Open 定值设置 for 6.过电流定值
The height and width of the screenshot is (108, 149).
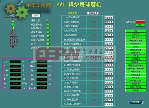coord(108,31)
